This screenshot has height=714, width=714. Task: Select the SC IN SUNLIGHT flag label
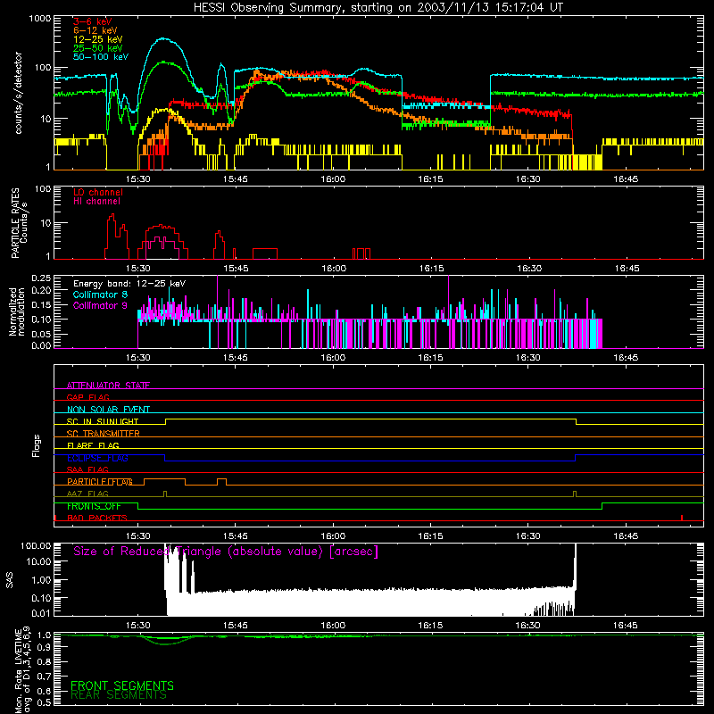[x=103, y=421]
